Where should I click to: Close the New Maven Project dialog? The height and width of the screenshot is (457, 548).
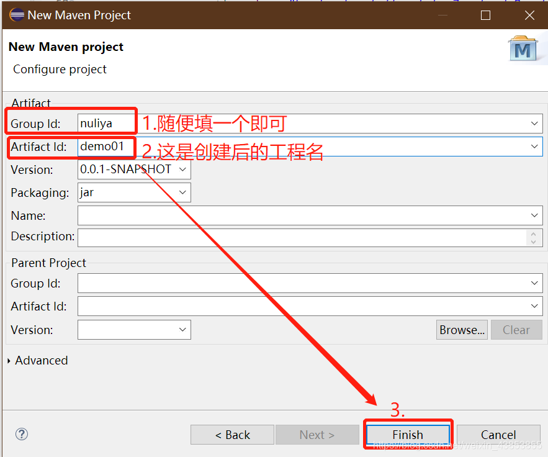tap(529, 15)
